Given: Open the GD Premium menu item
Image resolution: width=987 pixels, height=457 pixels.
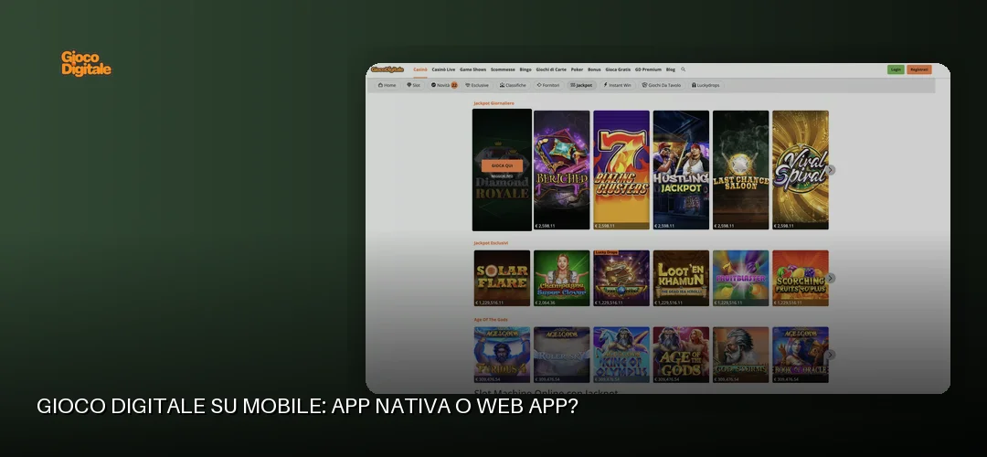Looking at the screenshot, I should 648,69.
